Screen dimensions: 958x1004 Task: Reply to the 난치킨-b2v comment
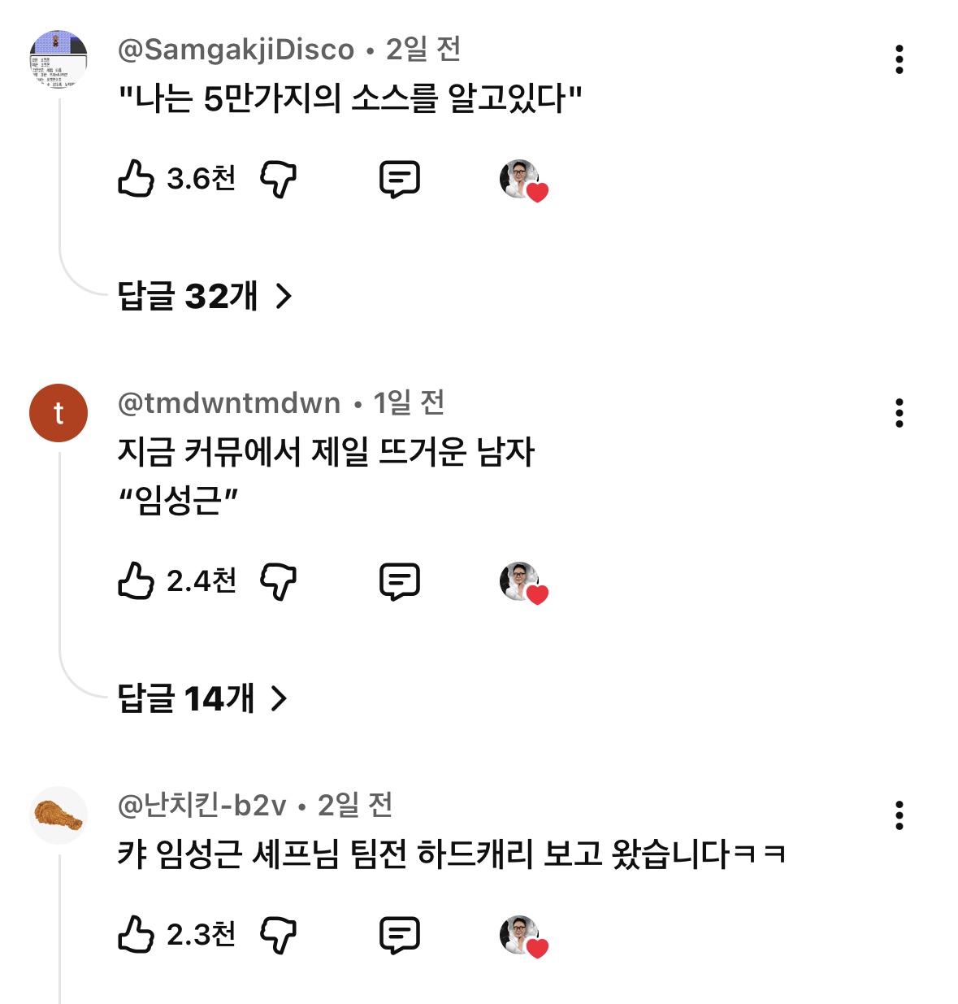point(400,935)
